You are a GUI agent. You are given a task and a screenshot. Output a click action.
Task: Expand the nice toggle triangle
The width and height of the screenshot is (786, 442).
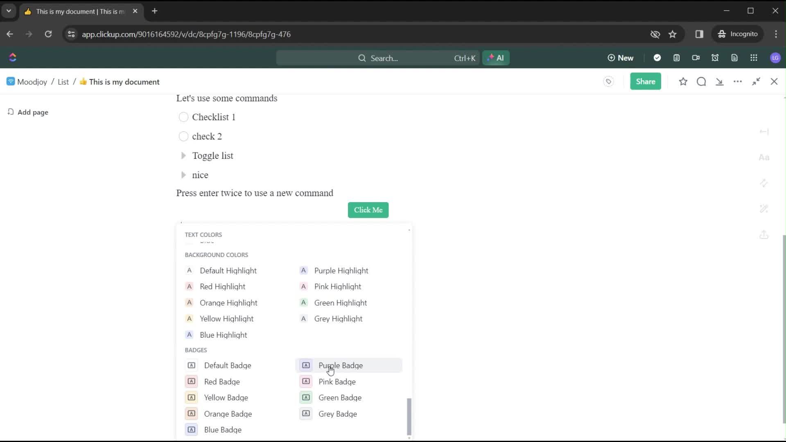pos(183,175)
